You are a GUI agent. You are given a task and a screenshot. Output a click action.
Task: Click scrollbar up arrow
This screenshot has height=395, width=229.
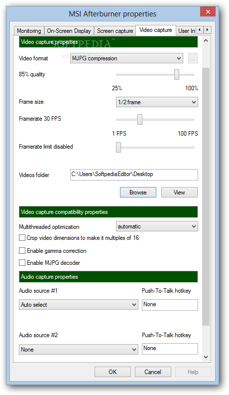tap(206, 40)
